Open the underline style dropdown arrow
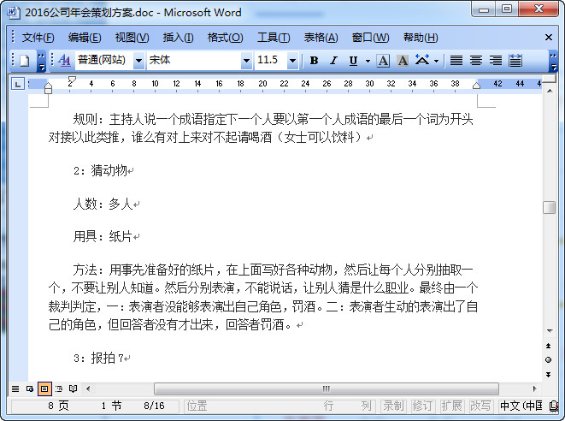Screen dimensions: 565x421 point(368,61)
